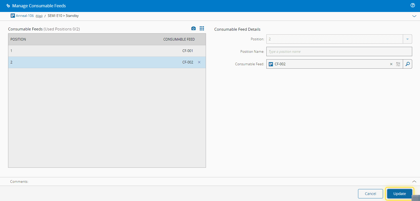Open the Anneal-106 resource link
This screenshot has height=201, width=420.
pos(25,16)
